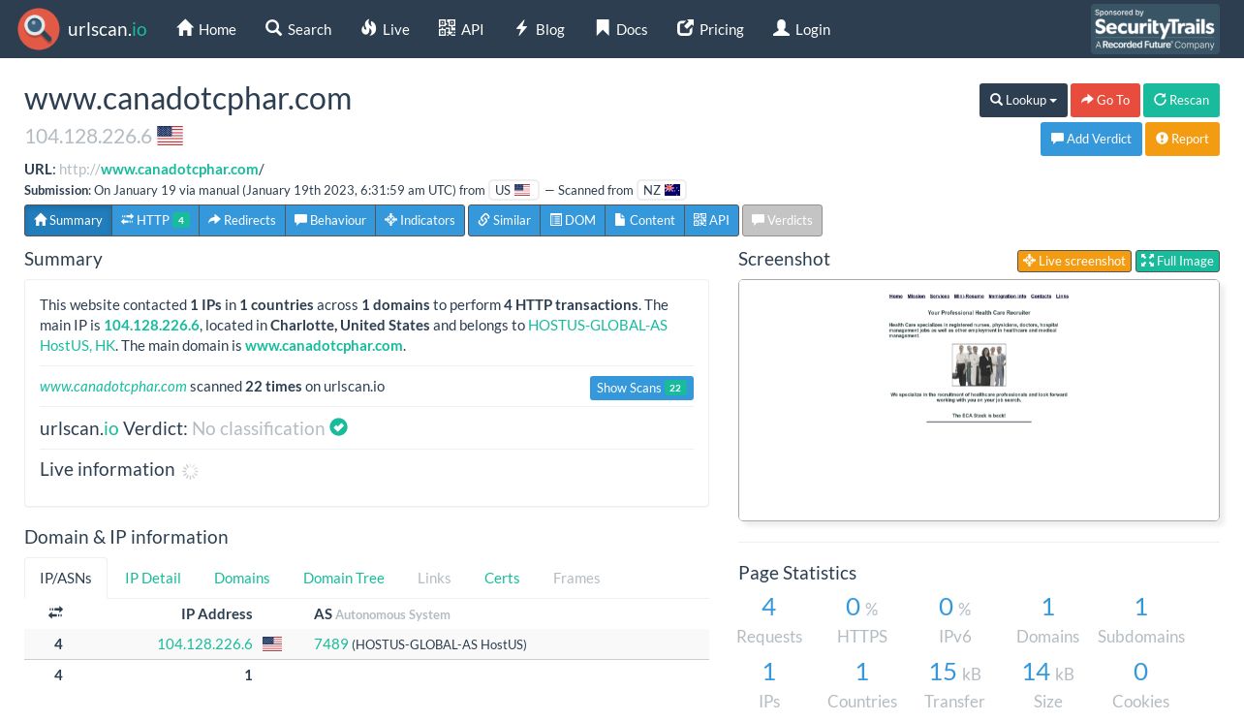Open the Similar tab

504,220
